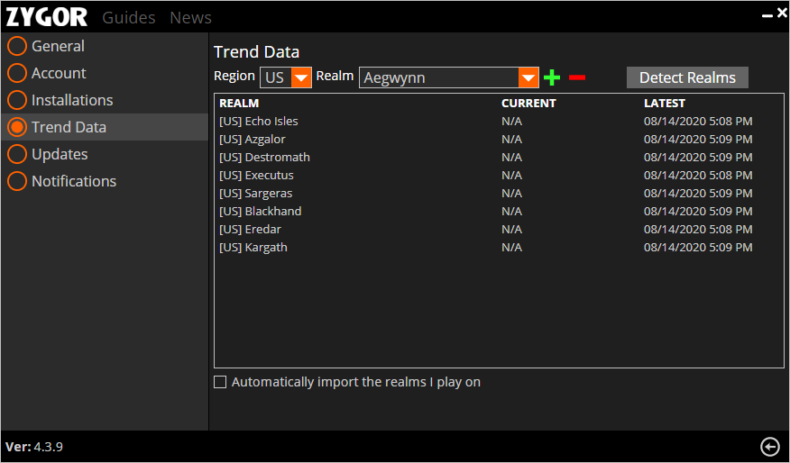
Task: Open the Realm dropdown showing Aegwynn
Action: coord(448,77)
